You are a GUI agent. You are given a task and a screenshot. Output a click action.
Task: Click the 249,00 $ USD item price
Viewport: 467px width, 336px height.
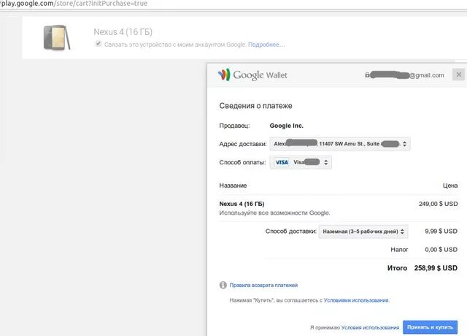point(438,204)
